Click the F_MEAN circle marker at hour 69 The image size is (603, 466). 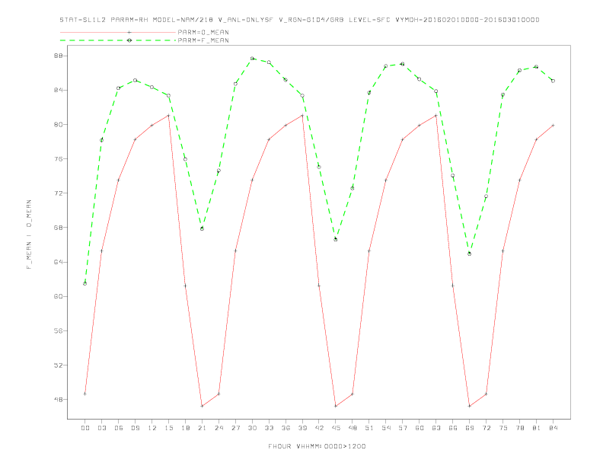pyautogui.click(x=470, y=254)
